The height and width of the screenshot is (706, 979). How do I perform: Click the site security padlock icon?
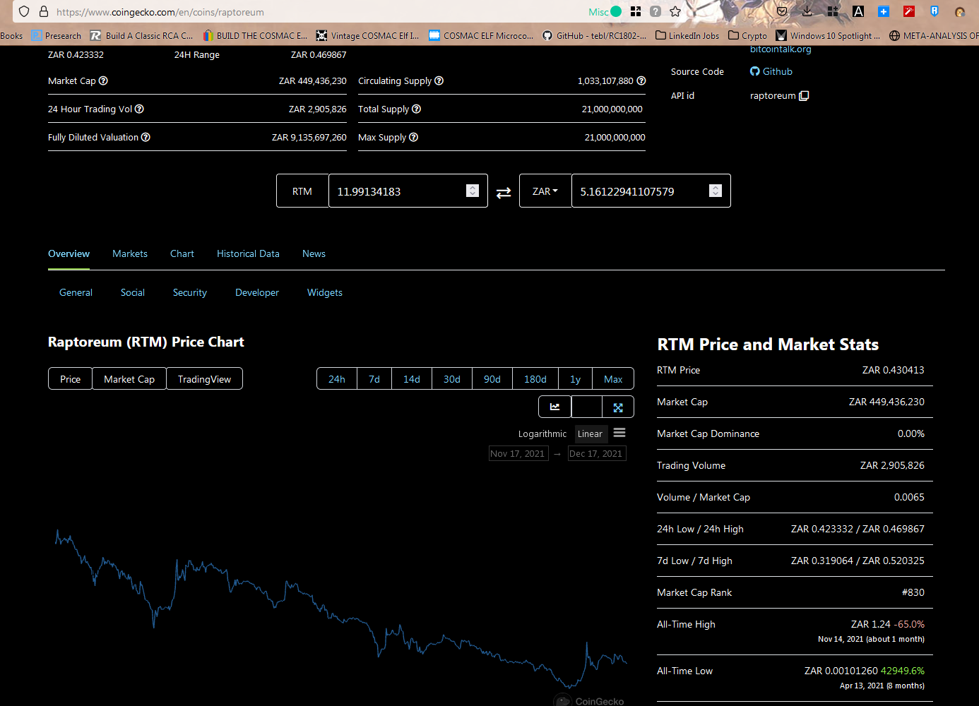(44, 12)
